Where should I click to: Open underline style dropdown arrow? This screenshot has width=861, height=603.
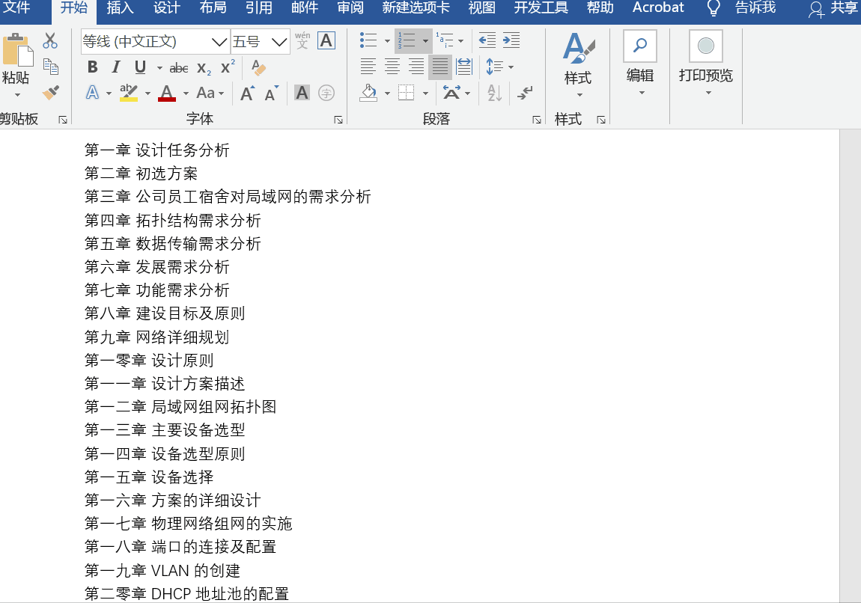pyautogui.click(x=159, y=68)
